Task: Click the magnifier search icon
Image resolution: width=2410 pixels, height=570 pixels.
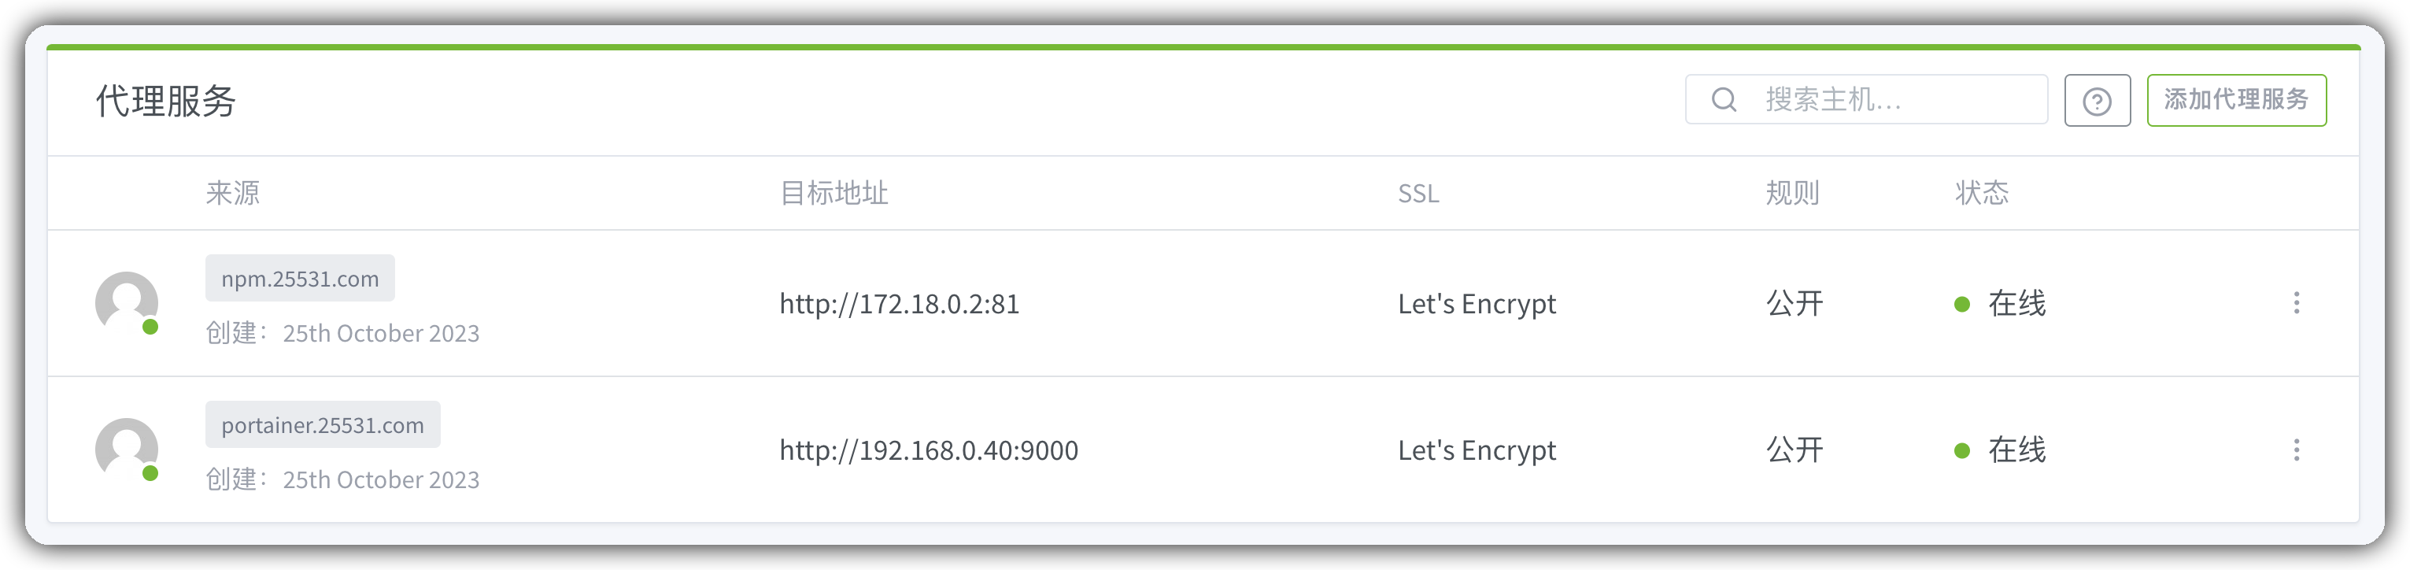Action: [1724, 100]
